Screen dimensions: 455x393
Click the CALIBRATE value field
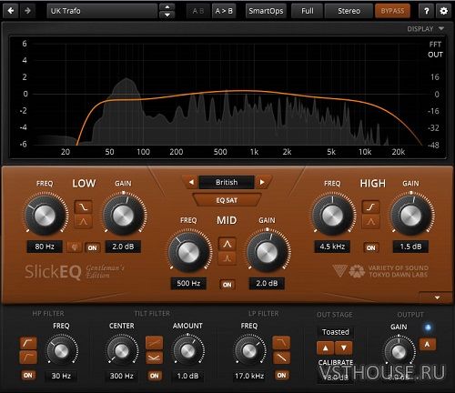point(335,377)
